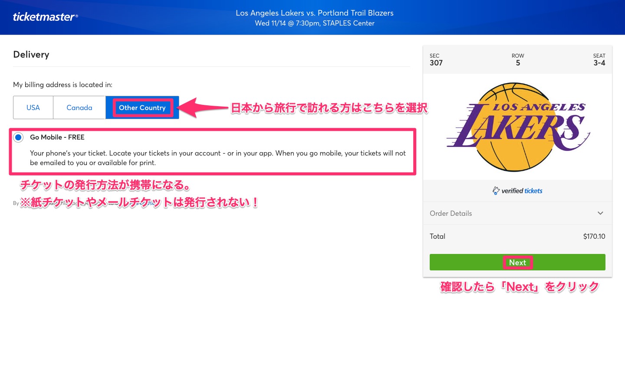Click the Delivery heading

pos(31,55)
